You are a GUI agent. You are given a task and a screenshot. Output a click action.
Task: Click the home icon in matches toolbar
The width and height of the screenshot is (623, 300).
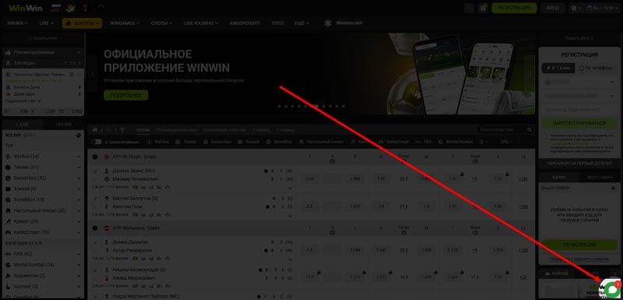point(95,129)
